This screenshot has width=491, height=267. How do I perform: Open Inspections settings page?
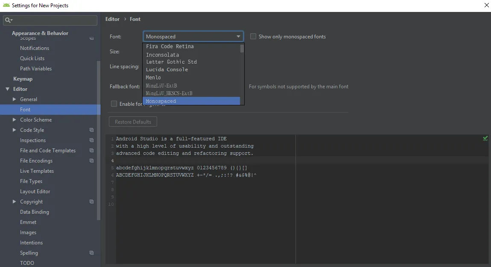pyautogui.click(x=33, y=140)
